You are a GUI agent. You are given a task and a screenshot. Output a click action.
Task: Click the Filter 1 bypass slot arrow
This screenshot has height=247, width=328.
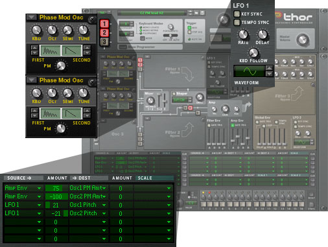[x=187, y=74]
